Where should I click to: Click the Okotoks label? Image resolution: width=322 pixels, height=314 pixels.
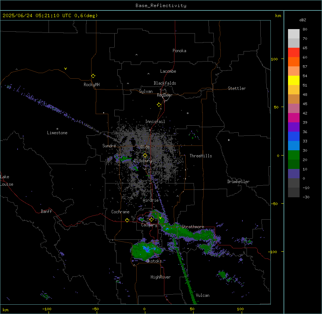[x=154, y=261]
